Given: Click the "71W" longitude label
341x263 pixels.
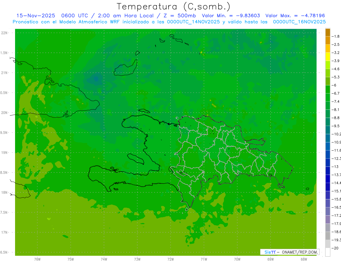Looking at the screenshot, I should pyautogui.click(x=204, y=259).
